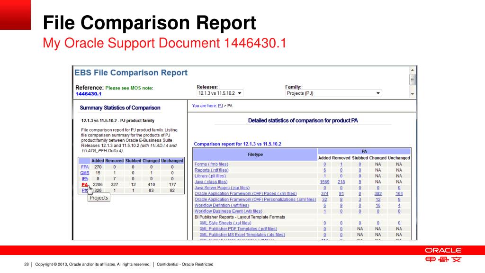Click the Filetype column header

255,155
